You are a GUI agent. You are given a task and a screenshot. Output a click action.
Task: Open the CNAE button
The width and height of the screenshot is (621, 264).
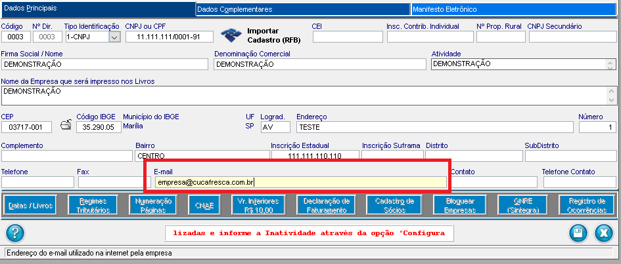pyautogui.click(x=204, y=205)
